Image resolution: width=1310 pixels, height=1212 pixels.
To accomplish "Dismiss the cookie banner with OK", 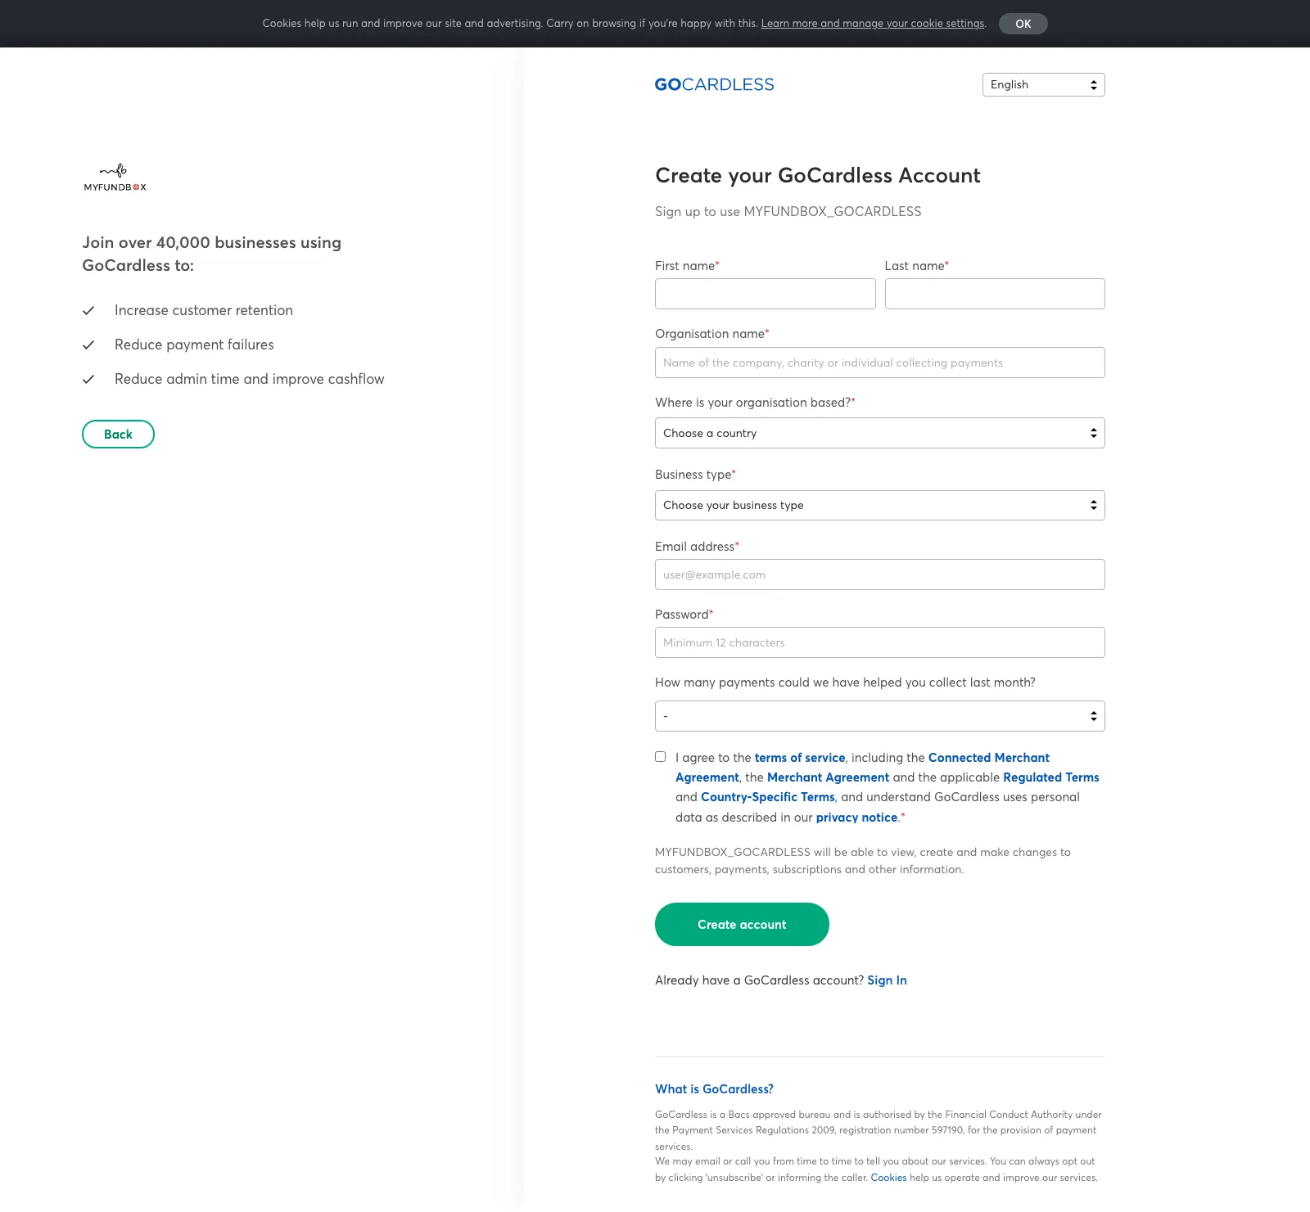I will pyautogui.click(x=1023, y=24).
